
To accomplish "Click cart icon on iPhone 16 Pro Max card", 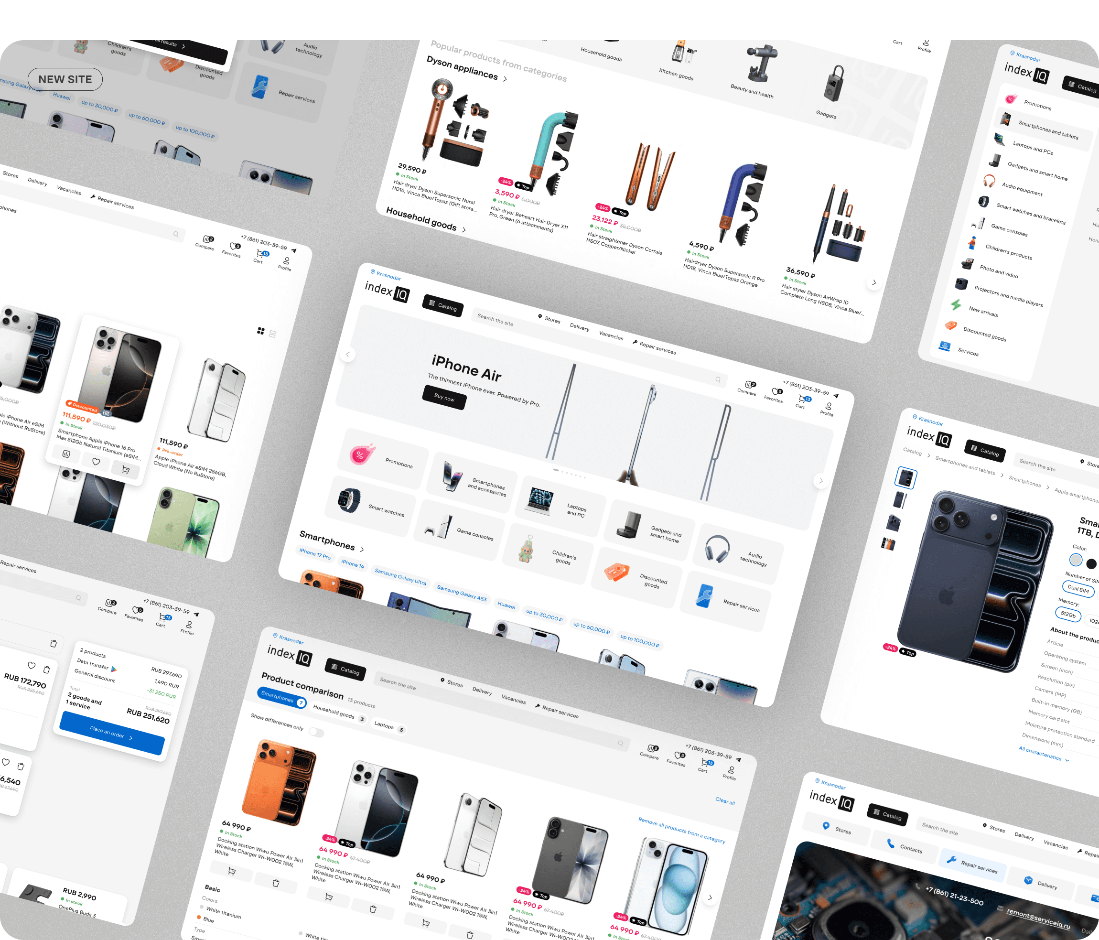I will pyautogui.click(x=126, y=469).
